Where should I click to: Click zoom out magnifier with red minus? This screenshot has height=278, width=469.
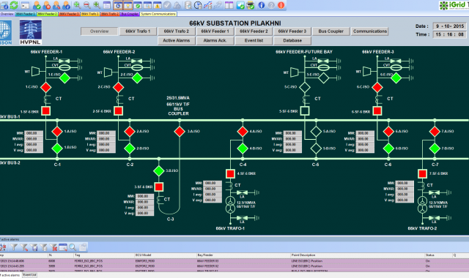pyautogui.click(x=86, y=5)
